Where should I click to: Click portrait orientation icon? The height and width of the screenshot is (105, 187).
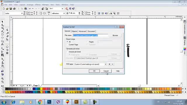41,13
